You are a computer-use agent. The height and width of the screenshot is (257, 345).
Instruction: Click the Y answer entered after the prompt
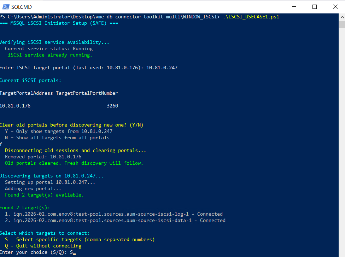1,144
